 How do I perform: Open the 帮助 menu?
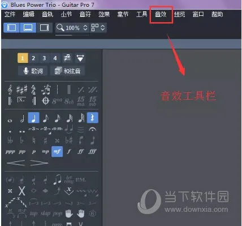click(x=217, y=14)
